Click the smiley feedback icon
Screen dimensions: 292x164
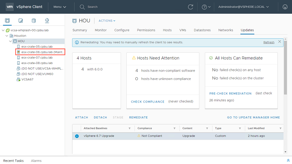285,7
